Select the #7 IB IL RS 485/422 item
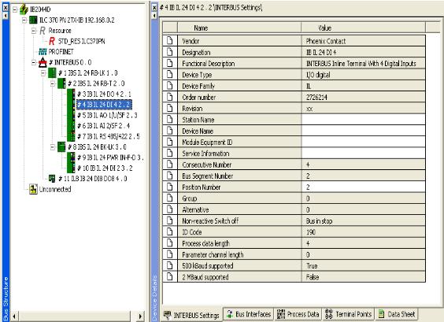The width and height of the screenshot is (444, 322). (109, 136)
